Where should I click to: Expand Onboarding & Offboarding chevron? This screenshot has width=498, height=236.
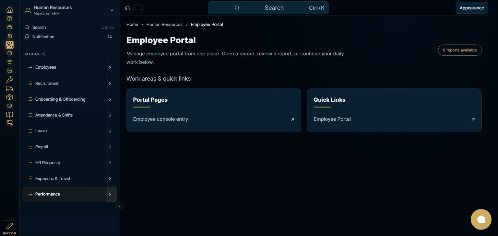(x=110, y=99)
